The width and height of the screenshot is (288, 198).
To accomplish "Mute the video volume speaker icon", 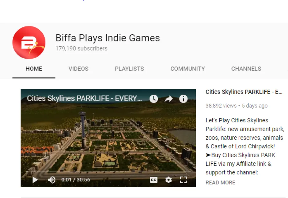I will tap(51, 180).
